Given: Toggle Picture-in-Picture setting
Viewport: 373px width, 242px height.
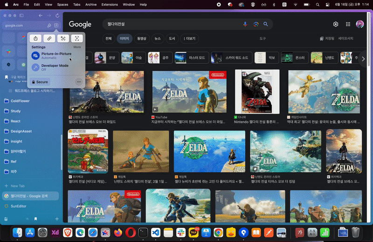Looking at the screenshot, I should 56,55.
